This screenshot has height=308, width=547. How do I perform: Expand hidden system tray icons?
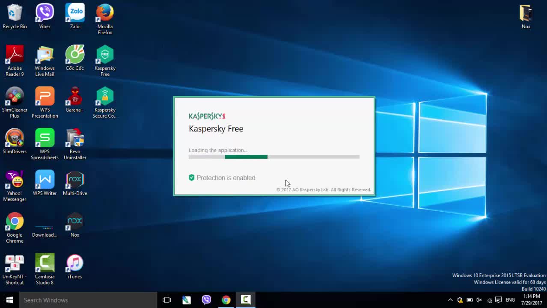pyautogui.click(x=450, y=300)
